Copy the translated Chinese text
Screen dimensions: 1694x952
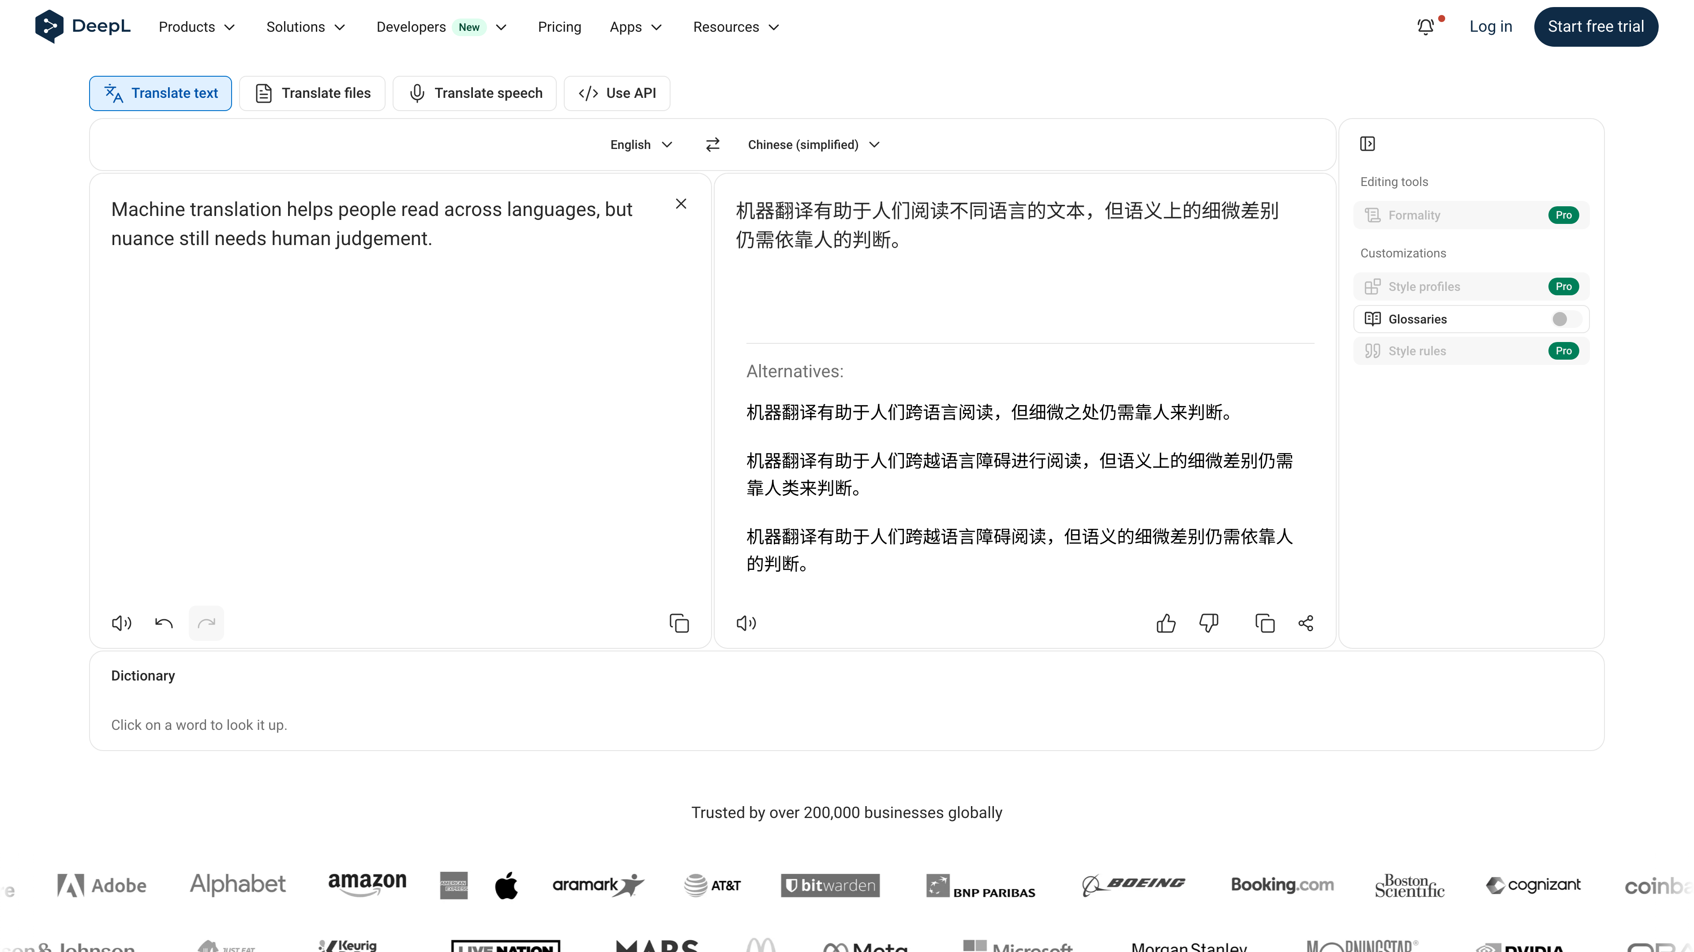point(1265,623)
